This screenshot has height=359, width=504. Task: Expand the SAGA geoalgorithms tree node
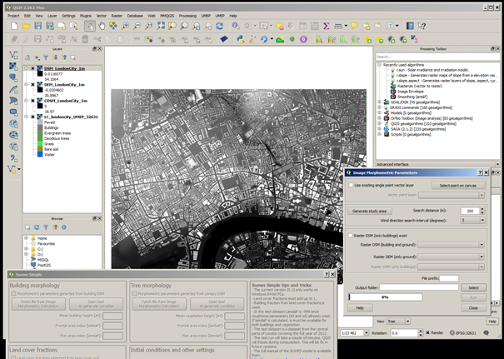pyautogui.click(x=380, y=129)
